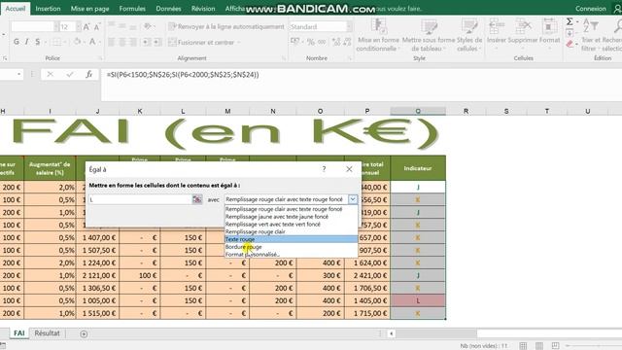The height and width of the screenshot is (350, 622).
Task: Click the Supprimer cells icon
Action: (523, 26)
